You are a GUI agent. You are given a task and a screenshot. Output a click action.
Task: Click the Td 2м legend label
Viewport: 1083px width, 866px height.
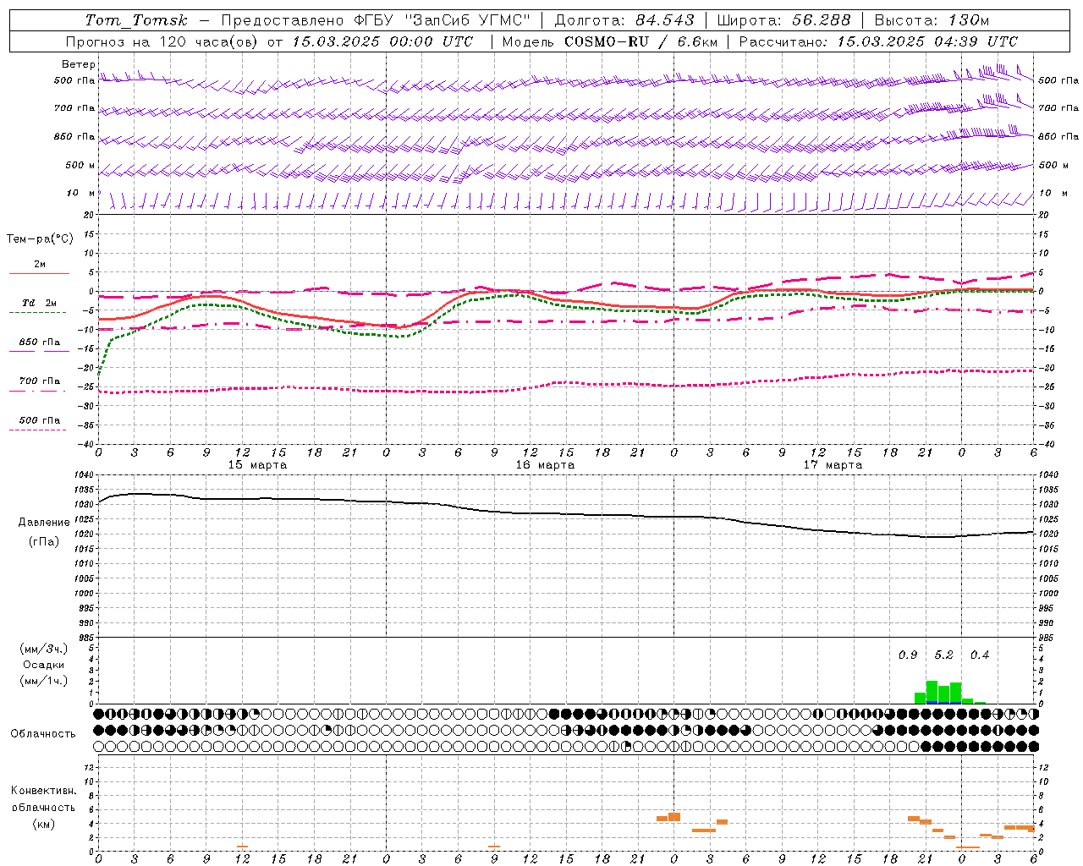[40, 303]
